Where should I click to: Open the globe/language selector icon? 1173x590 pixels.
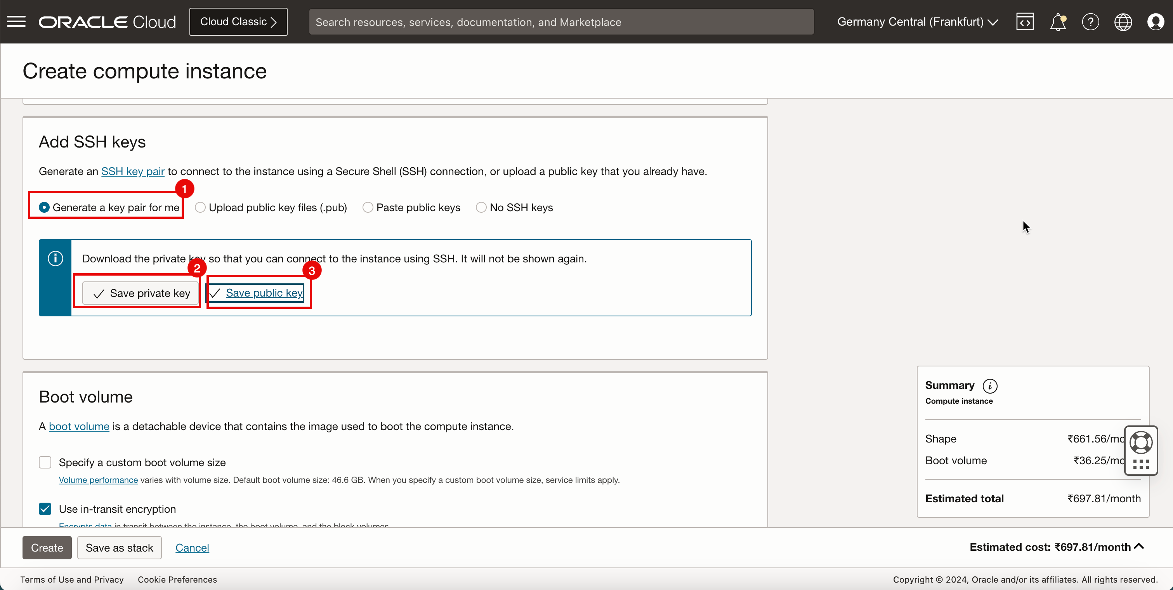(1123, 22)
